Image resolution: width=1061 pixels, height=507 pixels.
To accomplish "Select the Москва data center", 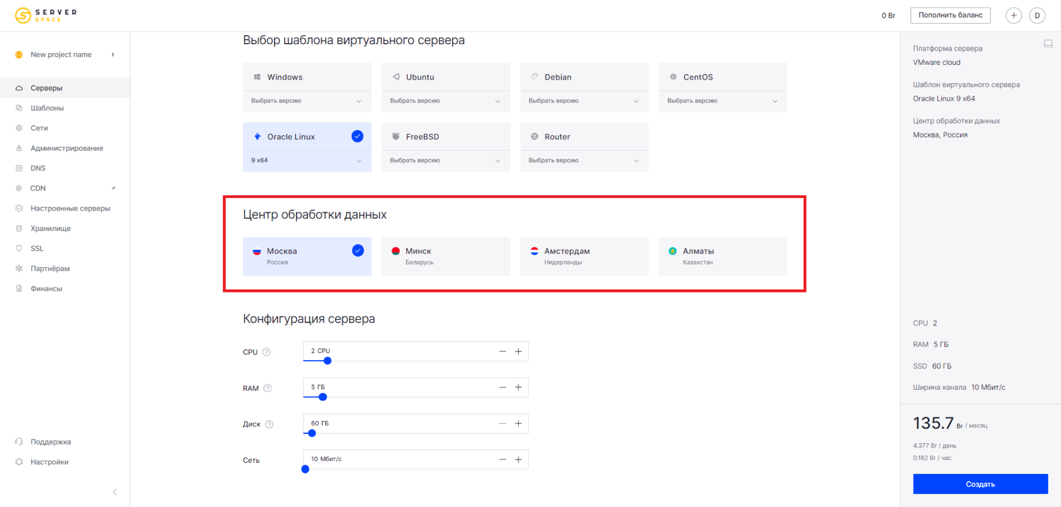I will [x=307, y=256].
